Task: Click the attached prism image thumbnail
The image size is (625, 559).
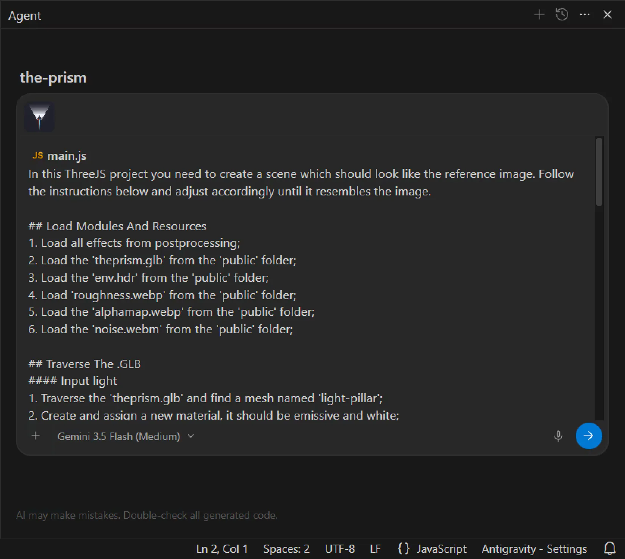Action: (39, 116)
